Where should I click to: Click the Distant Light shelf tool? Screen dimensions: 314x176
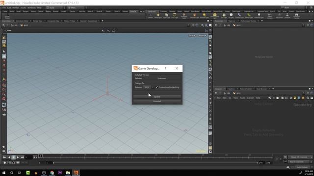click(204, 16)
